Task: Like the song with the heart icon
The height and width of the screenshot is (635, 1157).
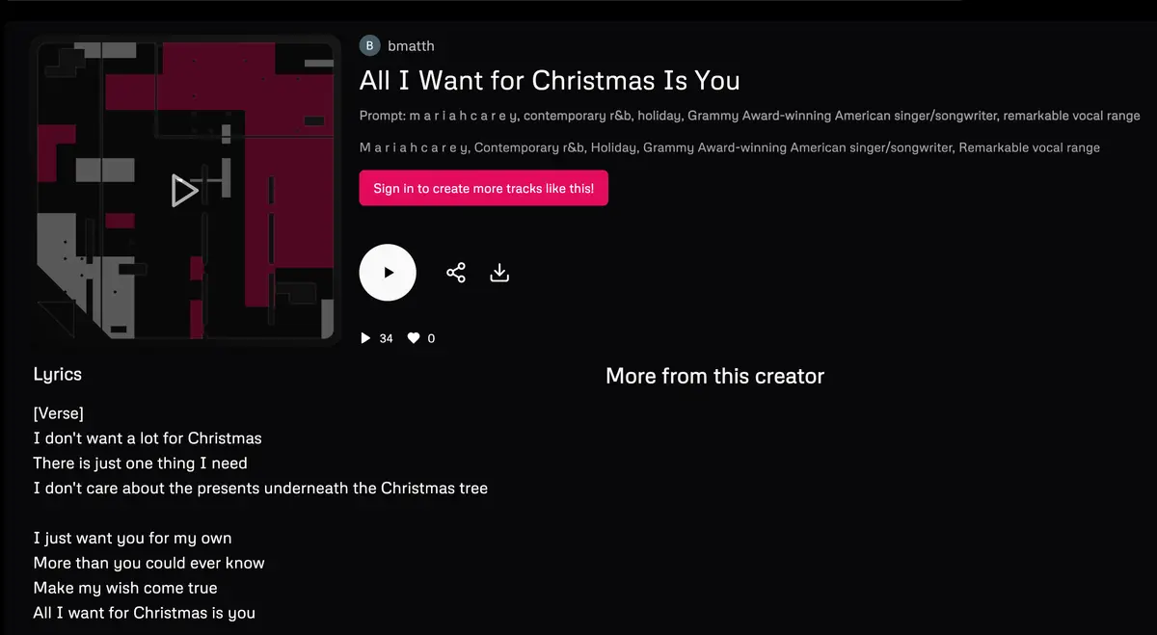Action: click(x=414, y=338)
